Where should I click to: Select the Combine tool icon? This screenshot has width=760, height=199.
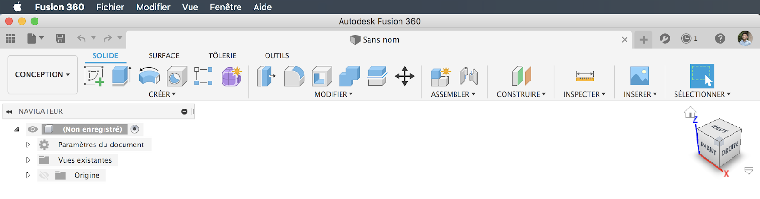coord(350,76)
